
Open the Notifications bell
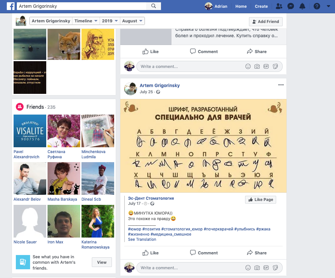tap(302, 6)
